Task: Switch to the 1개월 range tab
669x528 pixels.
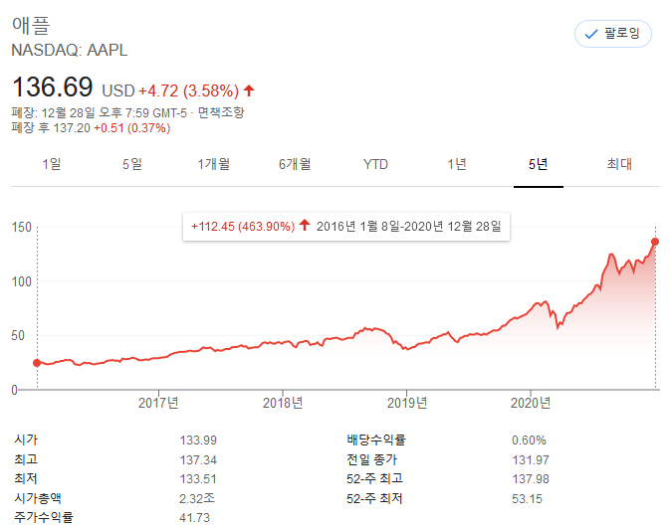Action: tap(213, 164)
